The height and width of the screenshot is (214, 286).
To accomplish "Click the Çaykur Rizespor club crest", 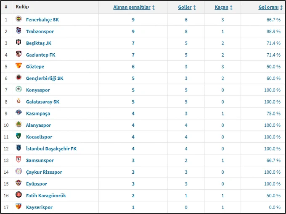I will (x=19, y=171).
